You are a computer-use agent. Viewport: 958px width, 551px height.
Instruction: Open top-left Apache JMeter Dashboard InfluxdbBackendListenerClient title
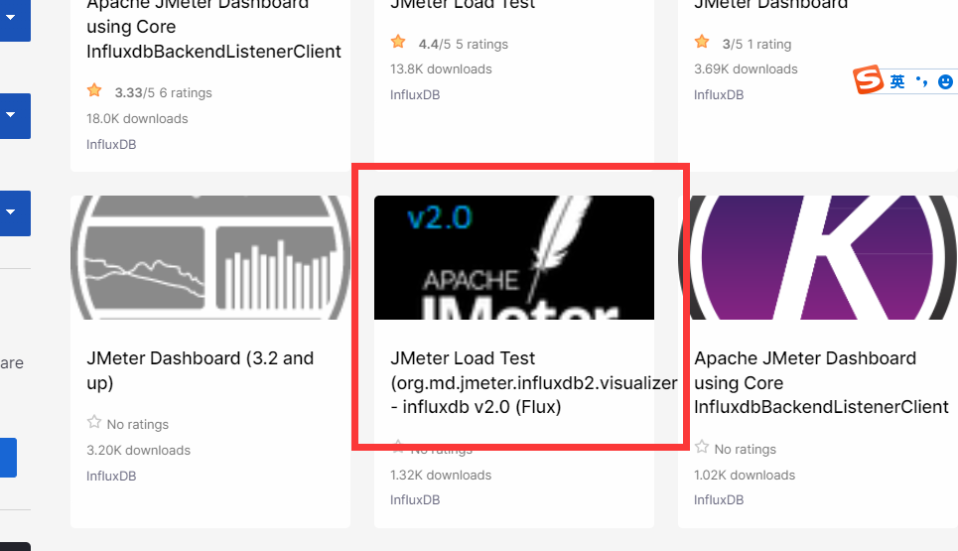click(213, 31)
